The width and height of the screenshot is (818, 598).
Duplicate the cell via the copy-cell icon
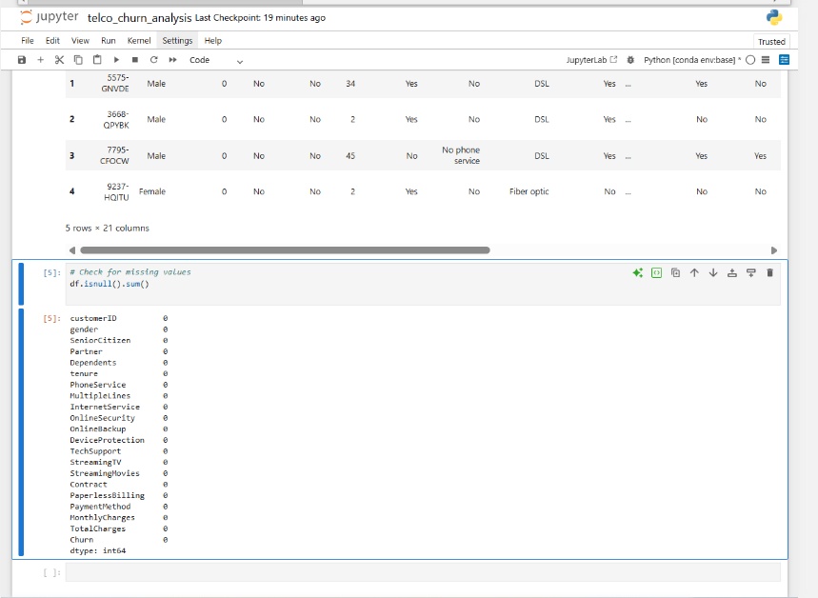[x=675, y=273]
